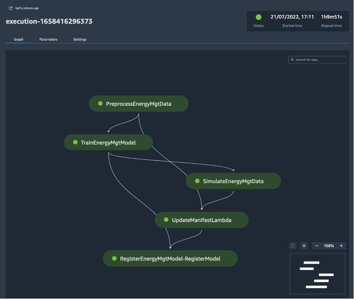This screenshot has height=299, width=354.
Task: Click the execution-1658416296373 title
Action: (49, 21)
